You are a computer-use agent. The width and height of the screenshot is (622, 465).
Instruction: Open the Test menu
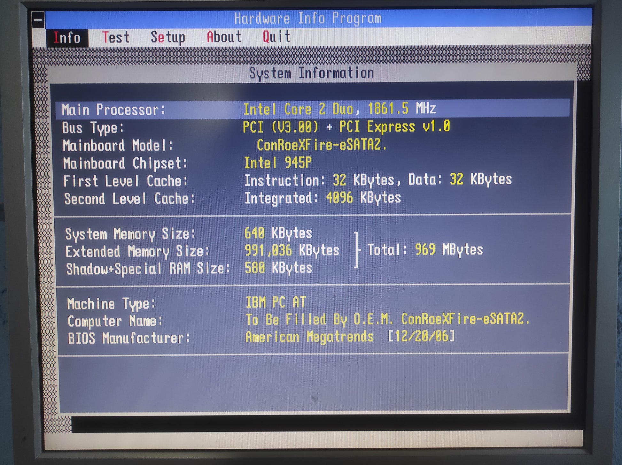pyautogui.click(x=116, y=37)
